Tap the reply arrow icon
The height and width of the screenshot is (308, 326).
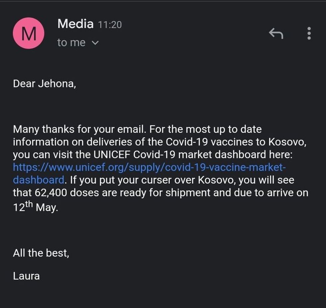pyautogui.click(x=276, y=33)
